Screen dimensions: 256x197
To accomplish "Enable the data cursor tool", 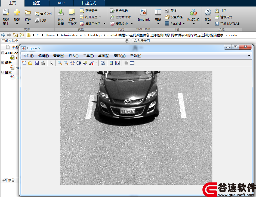I will coord(85,63).
